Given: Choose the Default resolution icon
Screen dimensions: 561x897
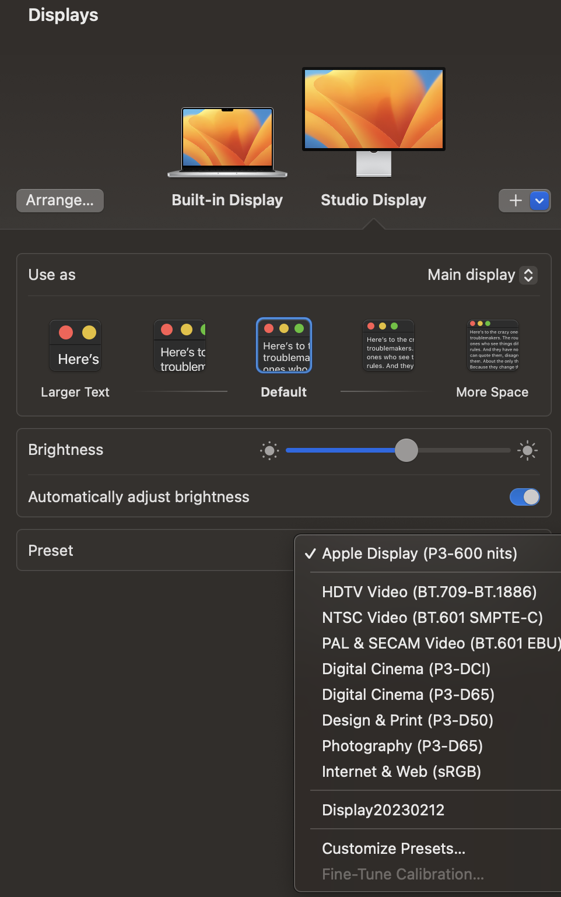Looking at the screenshot, I should click(x=284, y=346).
